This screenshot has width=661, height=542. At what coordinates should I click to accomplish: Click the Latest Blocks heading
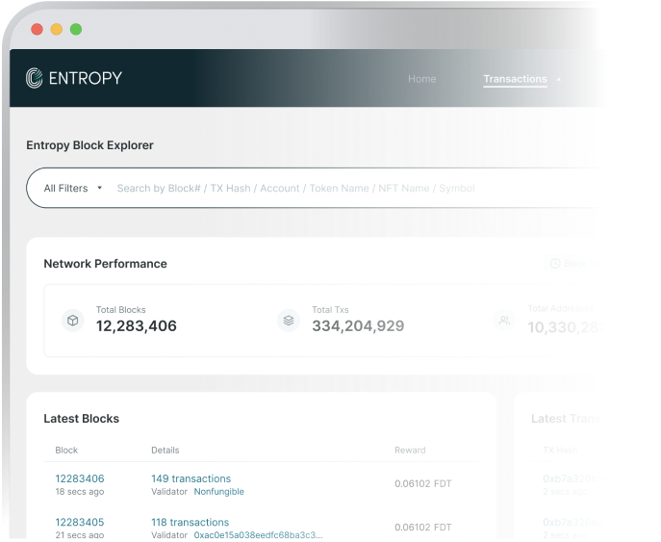tap(82, 419)
